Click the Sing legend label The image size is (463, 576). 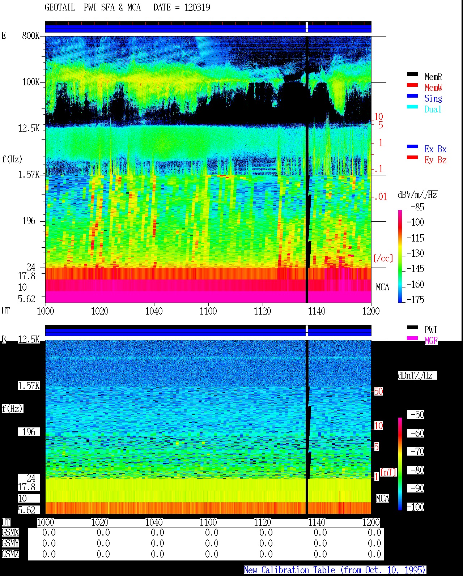433,98
